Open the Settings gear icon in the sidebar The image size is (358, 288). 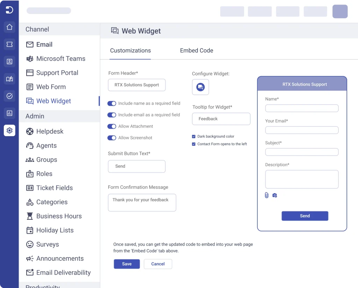[x=9, y=130]
